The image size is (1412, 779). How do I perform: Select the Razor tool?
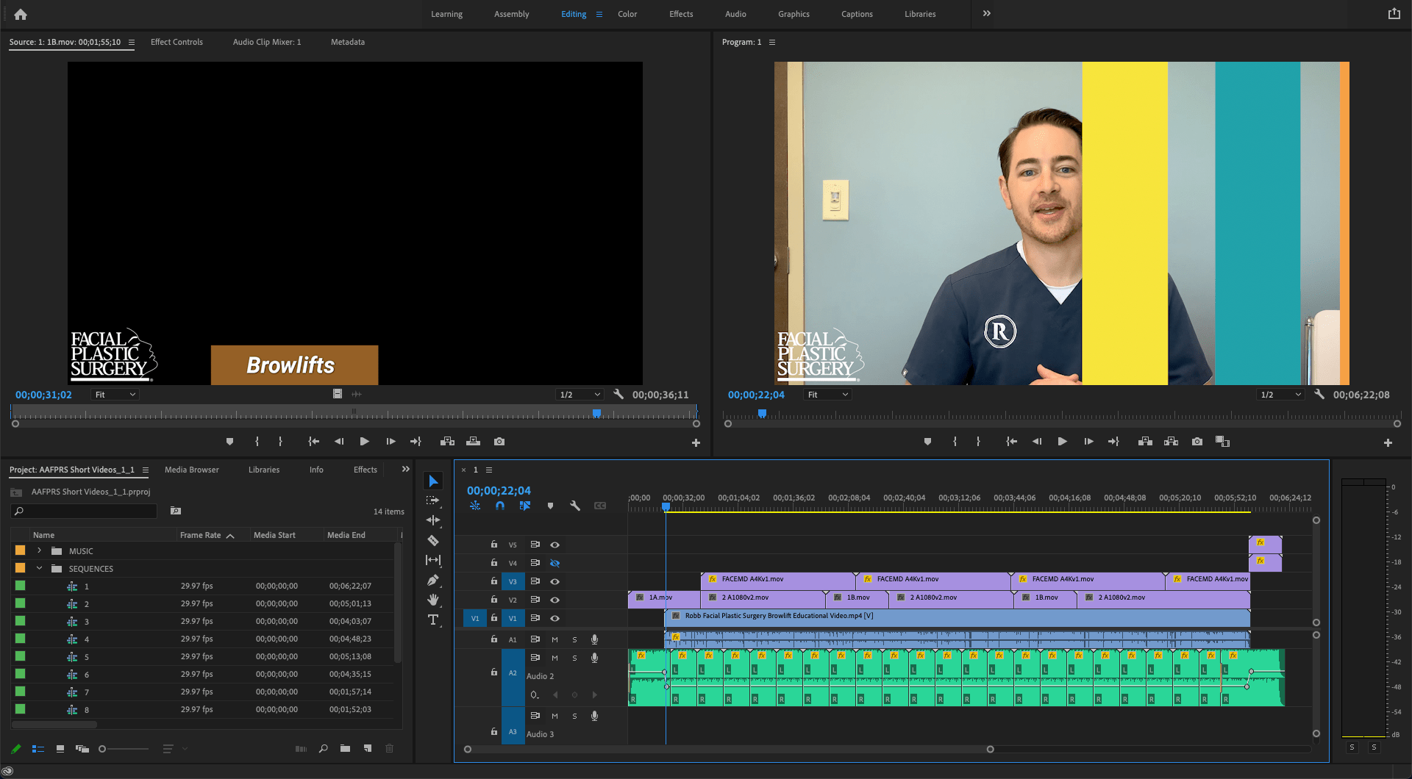point(433,540)
